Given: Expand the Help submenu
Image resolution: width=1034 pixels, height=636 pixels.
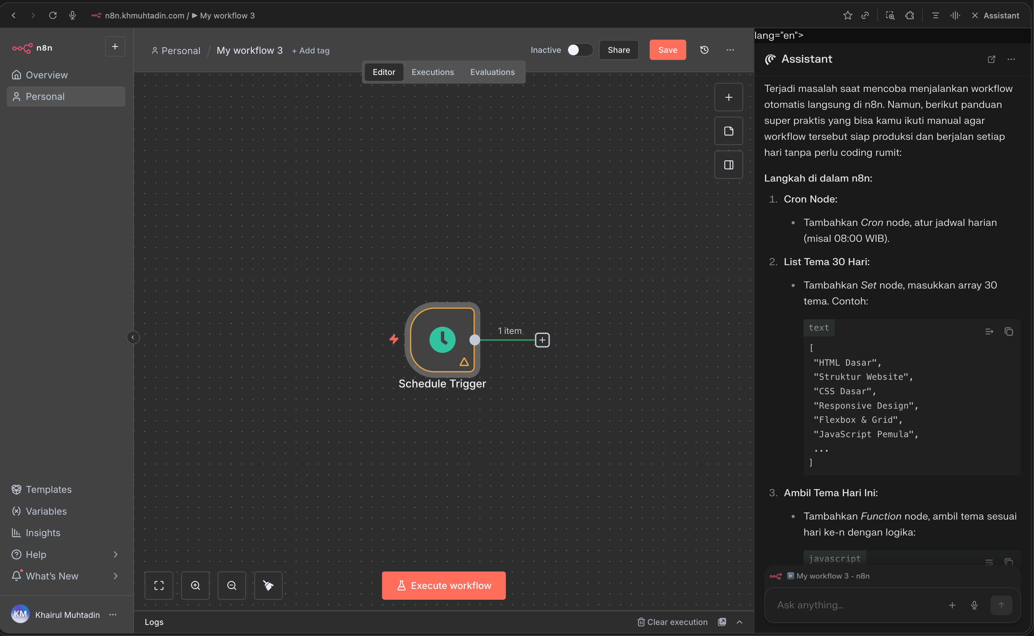Looking at the screenshot, I should click(115, 554).
